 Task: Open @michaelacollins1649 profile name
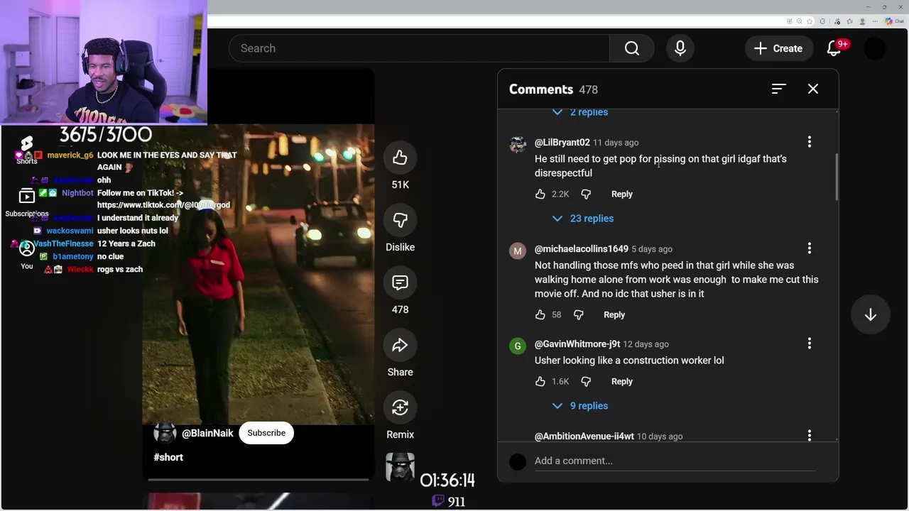[581, 249]
